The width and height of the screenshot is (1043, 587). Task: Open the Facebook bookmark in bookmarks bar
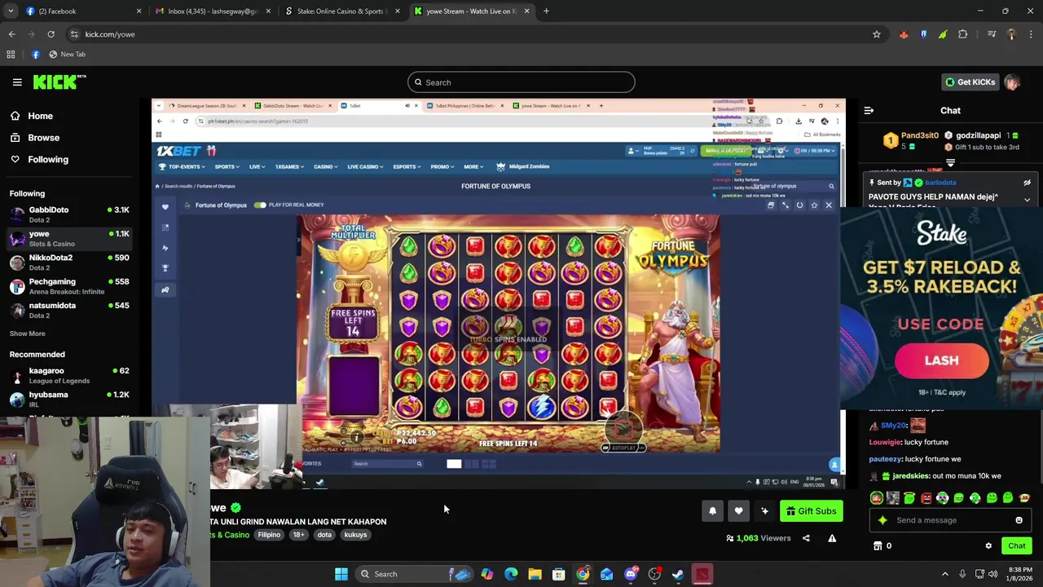click(35, 54)
